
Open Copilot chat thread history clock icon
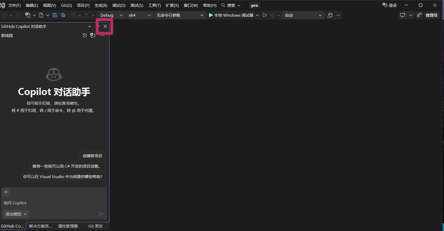pyautogui.click(x=85, y=35)
